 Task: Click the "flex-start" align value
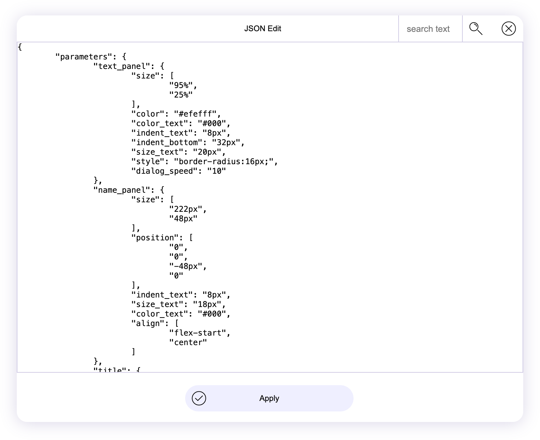197,333
